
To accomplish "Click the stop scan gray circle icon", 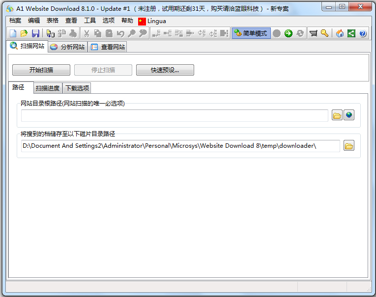I will coord(277,33).
